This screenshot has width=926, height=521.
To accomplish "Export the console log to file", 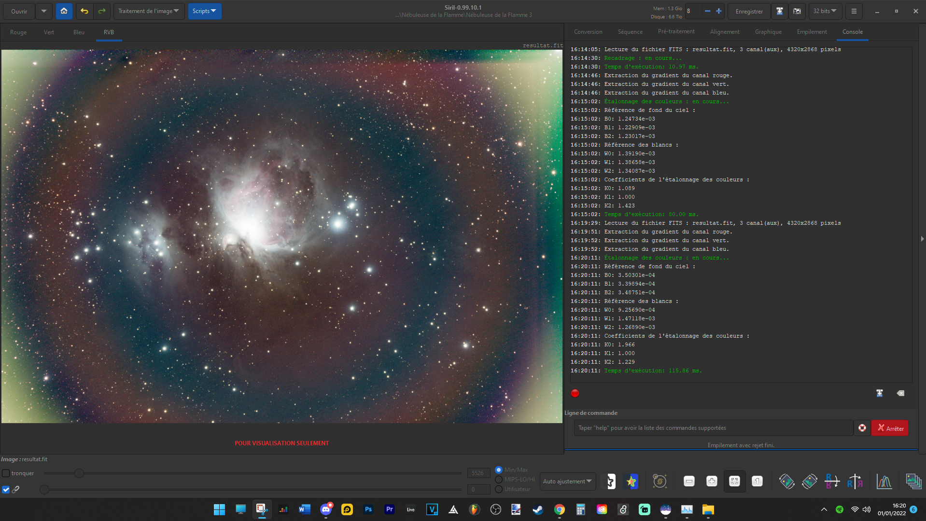I will point(880,393).
